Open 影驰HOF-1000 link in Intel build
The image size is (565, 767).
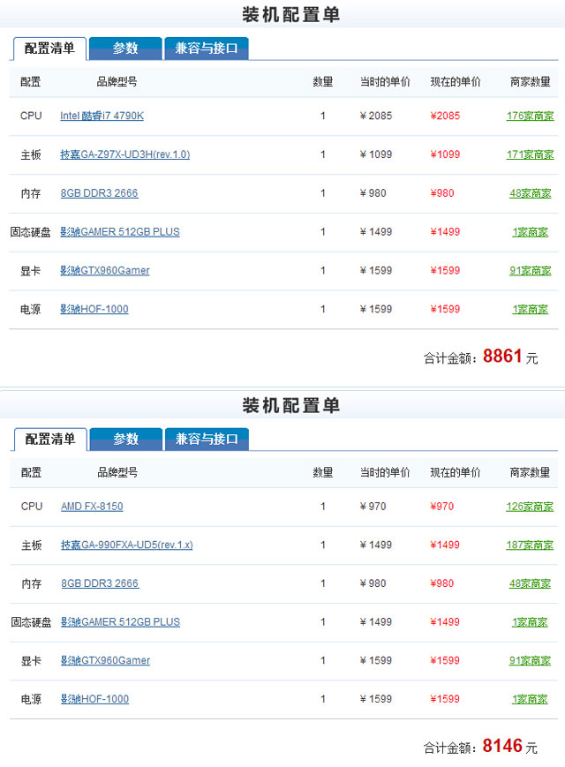point(94,309)
